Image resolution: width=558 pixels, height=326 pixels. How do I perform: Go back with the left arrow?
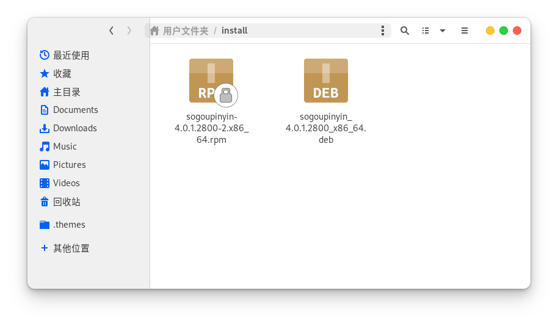point(111,31)
